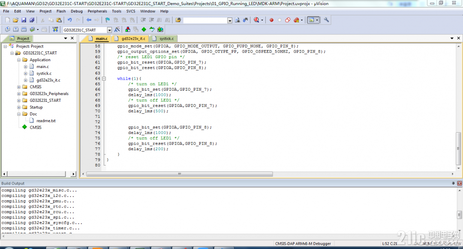
Task: Collapse the Application folder
Action: [18, 60]
